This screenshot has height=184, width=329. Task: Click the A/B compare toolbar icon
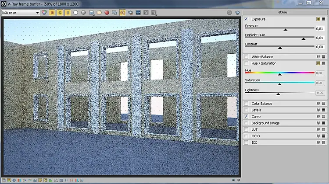[x=146, y=13]
